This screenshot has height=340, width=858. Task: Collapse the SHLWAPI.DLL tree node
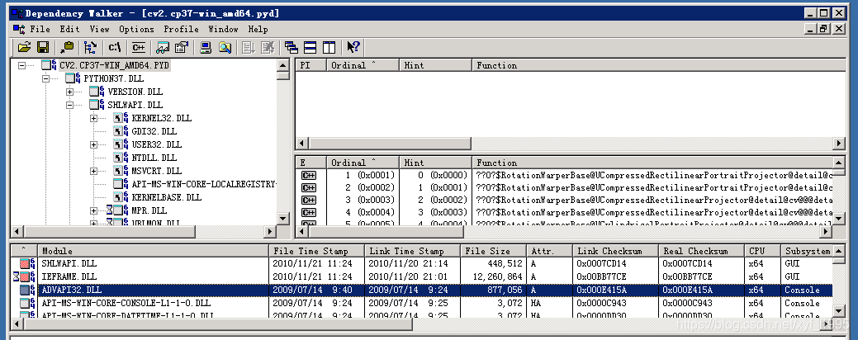point(70,105)
